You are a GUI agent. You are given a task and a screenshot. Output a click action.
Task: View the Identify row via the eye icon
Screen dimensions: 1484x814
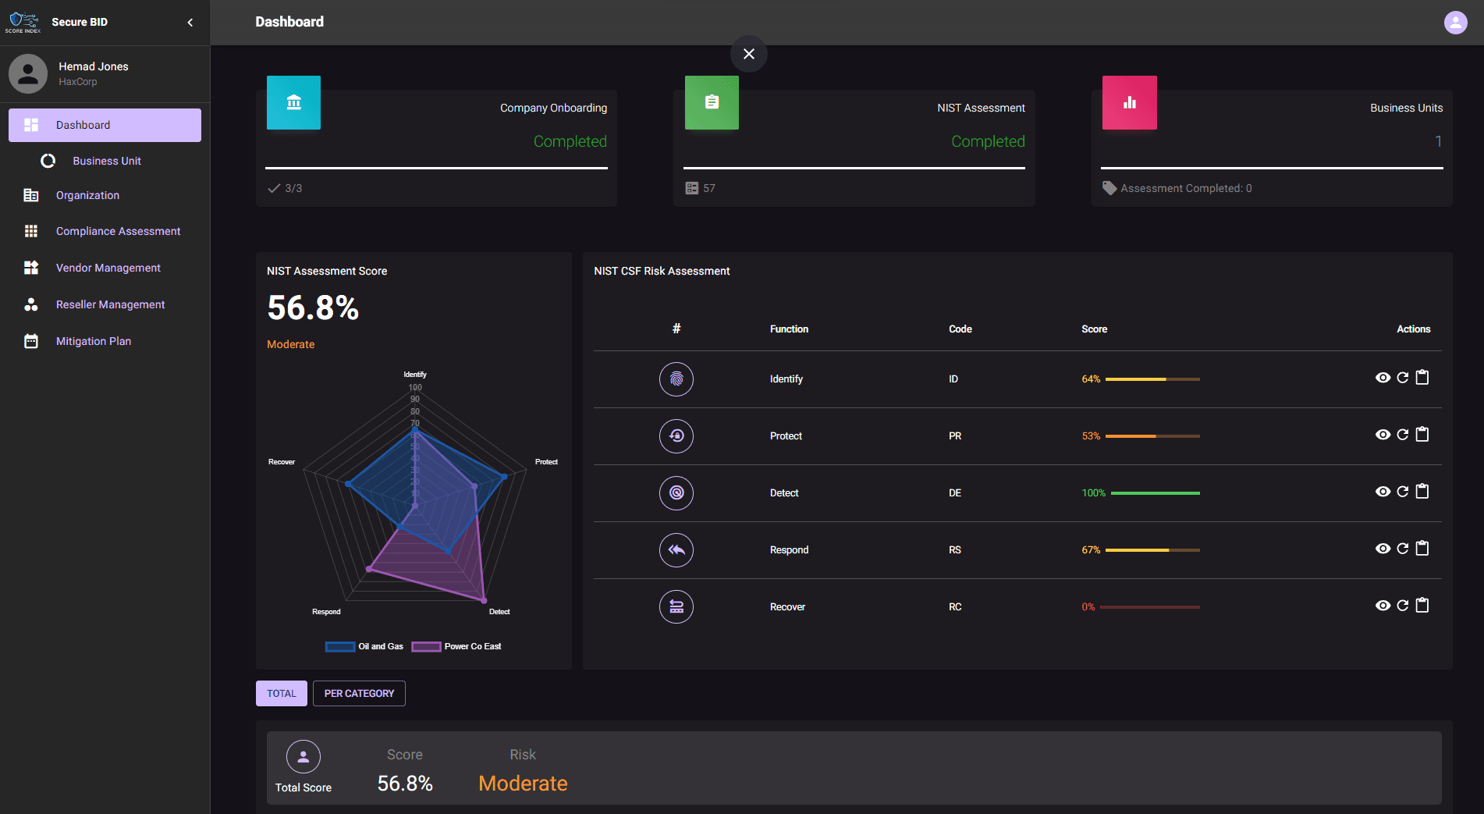click(1383, 378)
